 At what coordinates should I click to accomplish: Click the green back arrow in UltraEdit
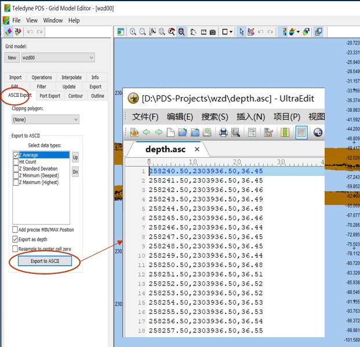146,132
